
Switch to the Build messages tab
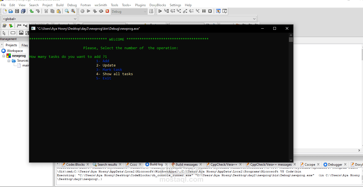pos(187,164)
